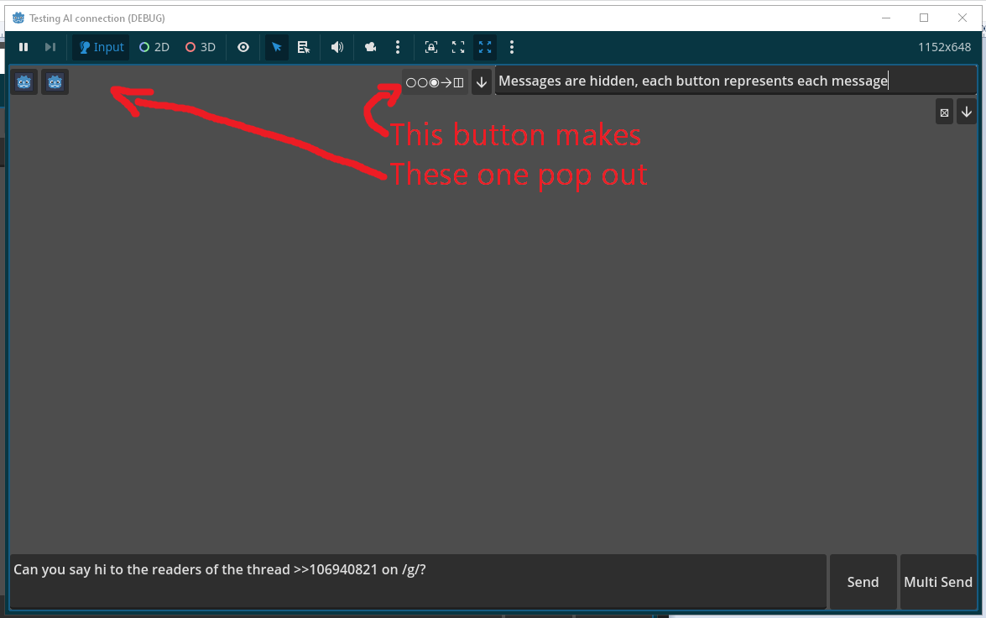Toggle stretch to fit icon
The image size is (986, 618).
[x=485, y=47]
